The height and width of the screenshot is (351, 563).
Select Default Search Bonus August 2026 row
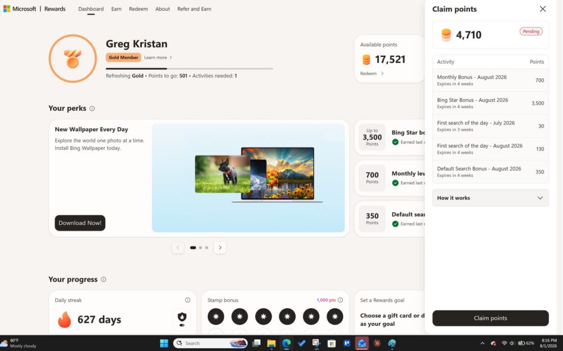click(x=490, y=172)
